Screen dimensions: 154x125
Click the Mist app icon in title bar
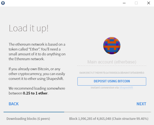pos(3,3)
